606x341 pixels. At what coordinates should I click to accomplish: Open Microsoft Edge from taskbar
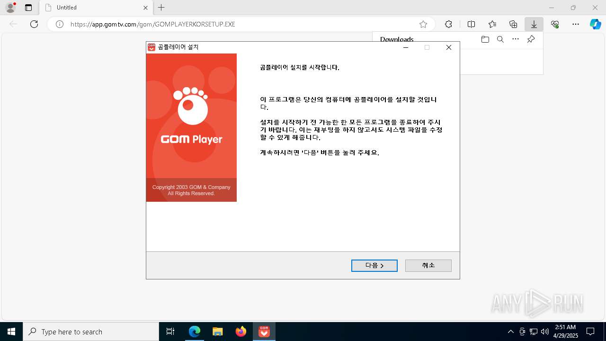(195, 332)
